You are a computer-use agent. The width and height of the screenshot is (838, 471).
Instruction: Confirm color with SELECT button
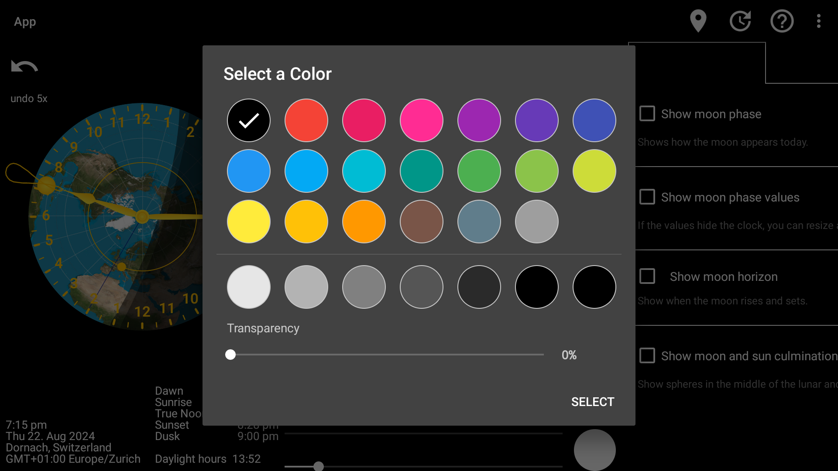593,402
